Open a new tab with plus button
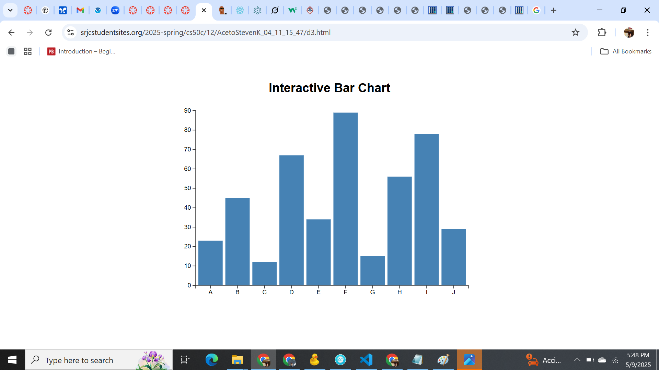The height and width of the screenshot is (370, 659). [554, 10]
